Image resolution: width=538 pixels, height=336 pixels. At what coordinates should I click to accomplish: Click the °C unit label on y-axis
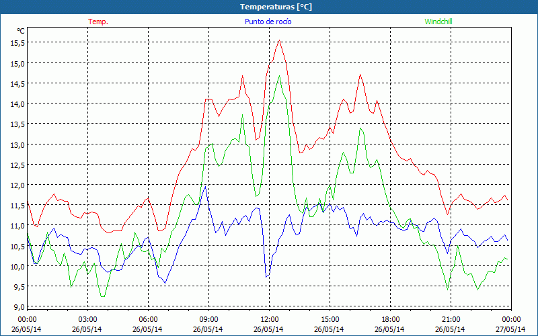[21, 31]
